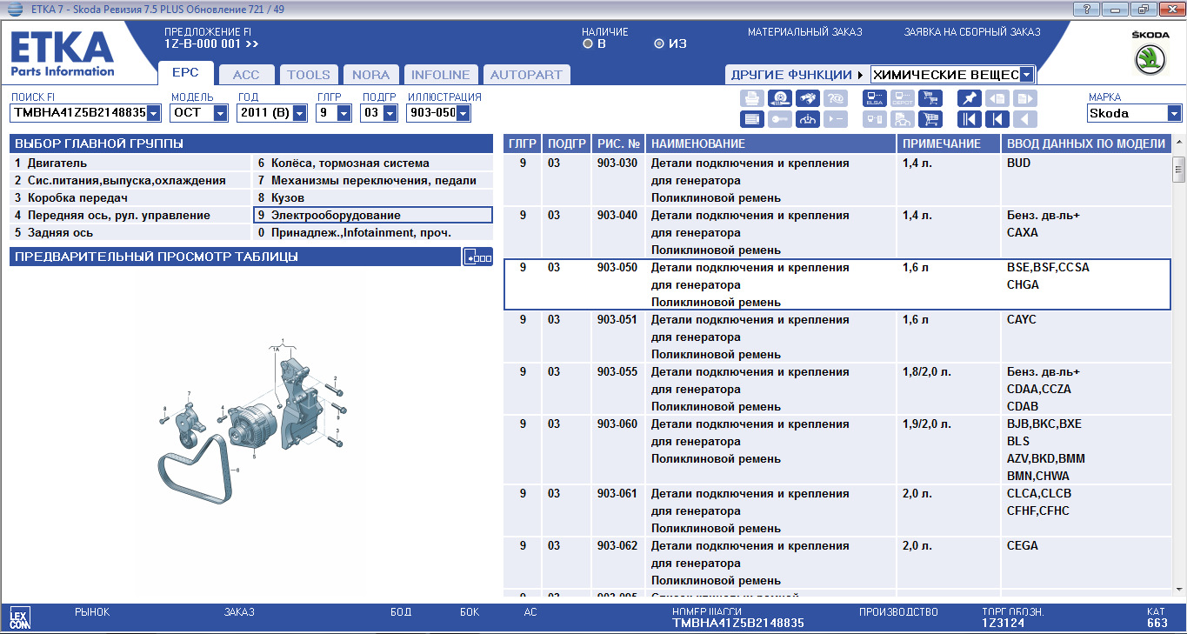Select main group 8 Кузов
The image size is (1187, 634).
click(373, 198)
